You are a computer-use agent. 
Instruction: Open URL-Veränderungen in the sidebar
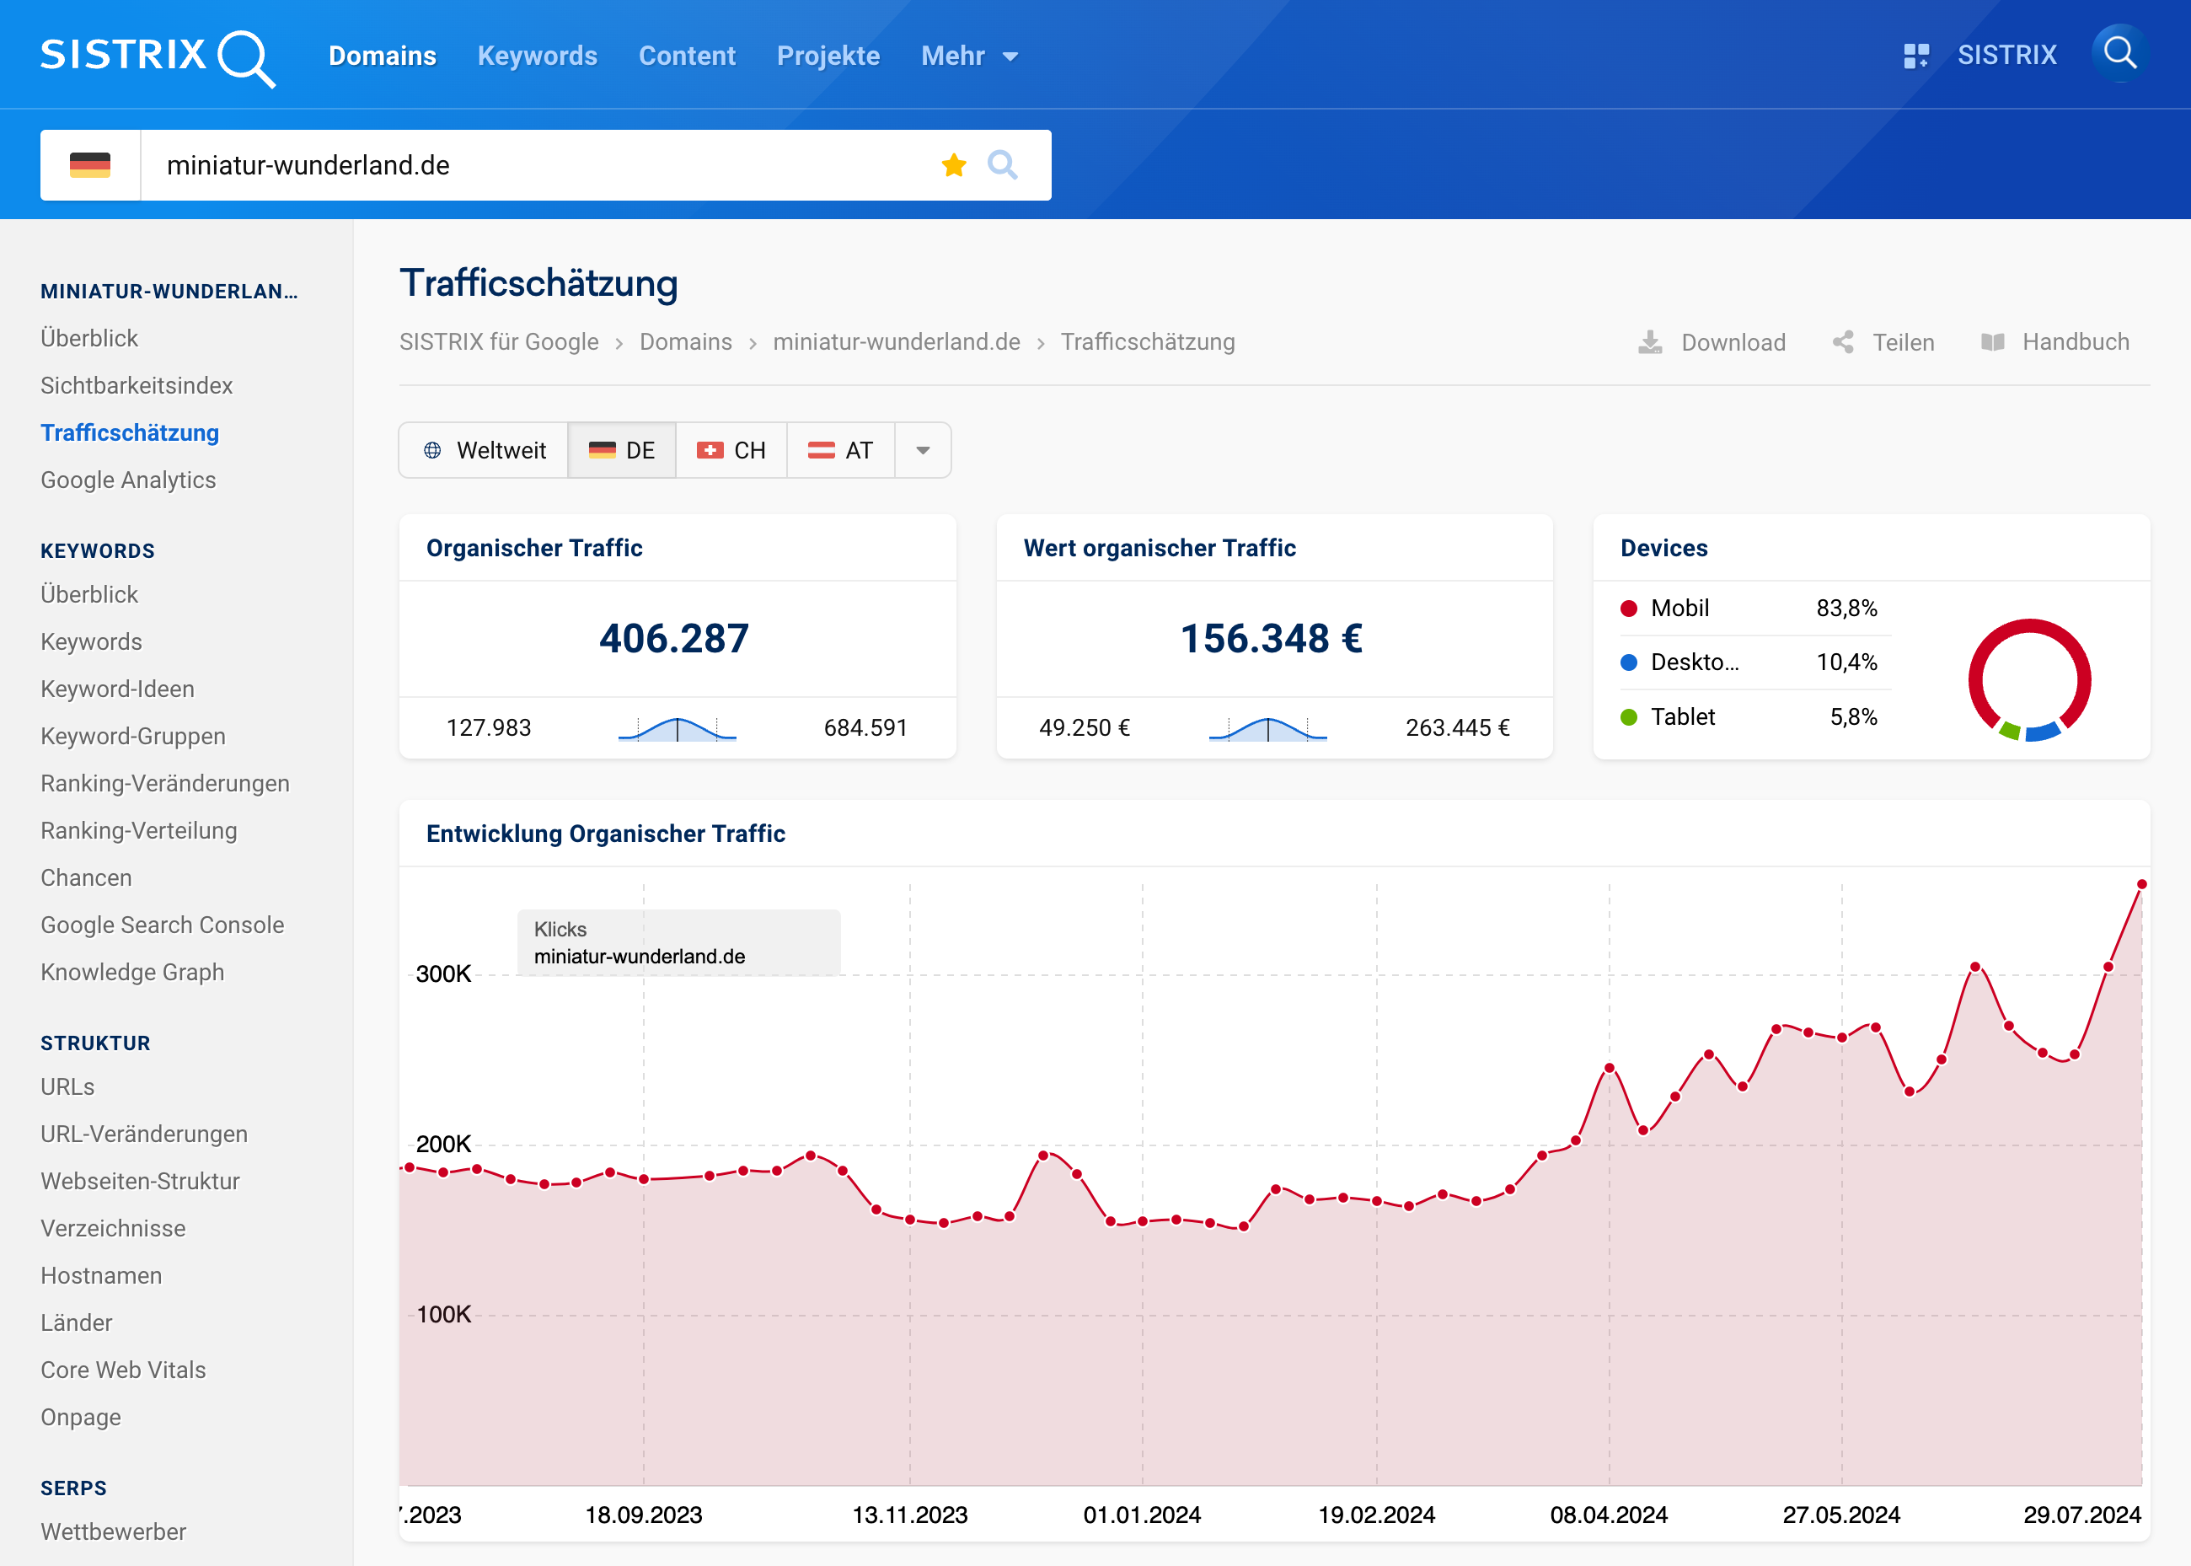[143, 1135]
